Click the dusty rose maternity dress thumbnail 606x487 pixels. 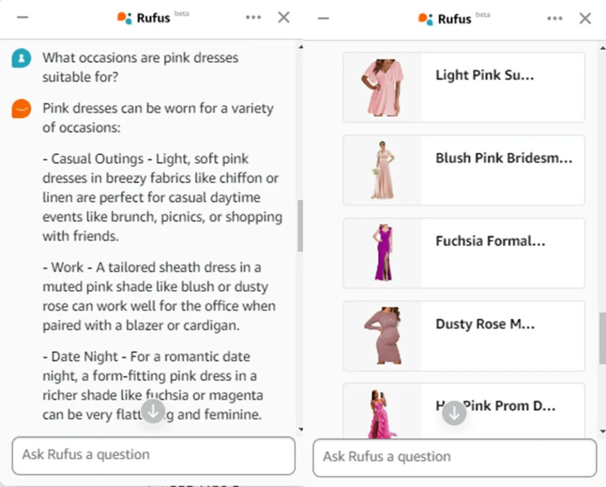click(383, 336)
